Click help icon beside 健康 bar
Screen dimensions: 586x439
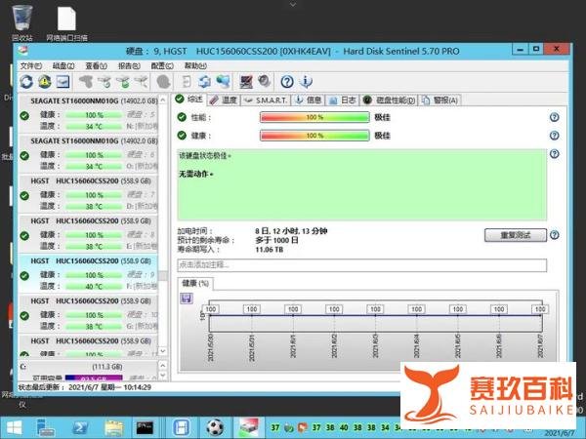pyautogui.click(x=554, y=136)
